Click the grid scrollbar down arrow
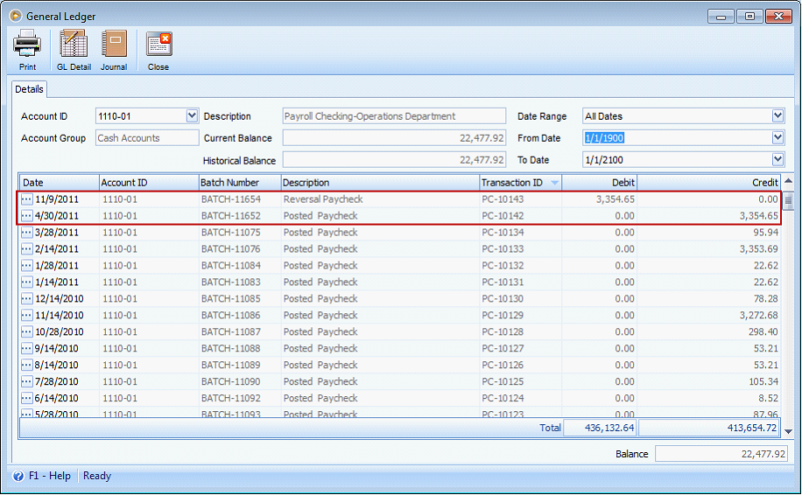802x495 pixels. pyautogui.click(x=788, y=432)
